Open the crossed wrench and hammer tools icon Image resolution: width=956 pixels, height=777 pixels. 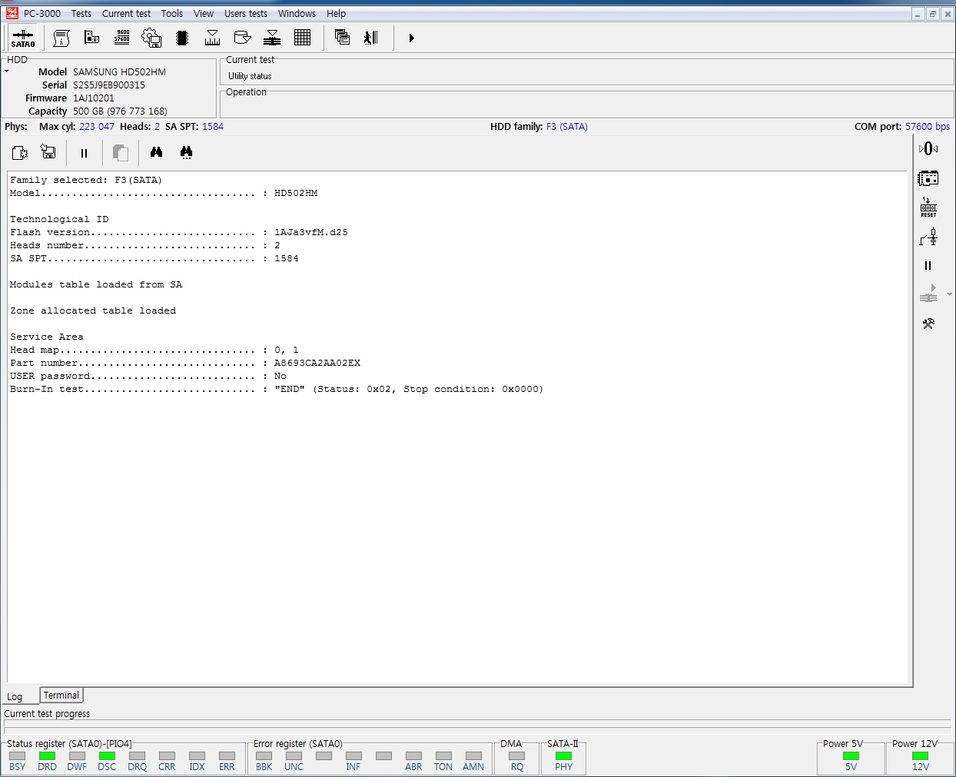928,324
